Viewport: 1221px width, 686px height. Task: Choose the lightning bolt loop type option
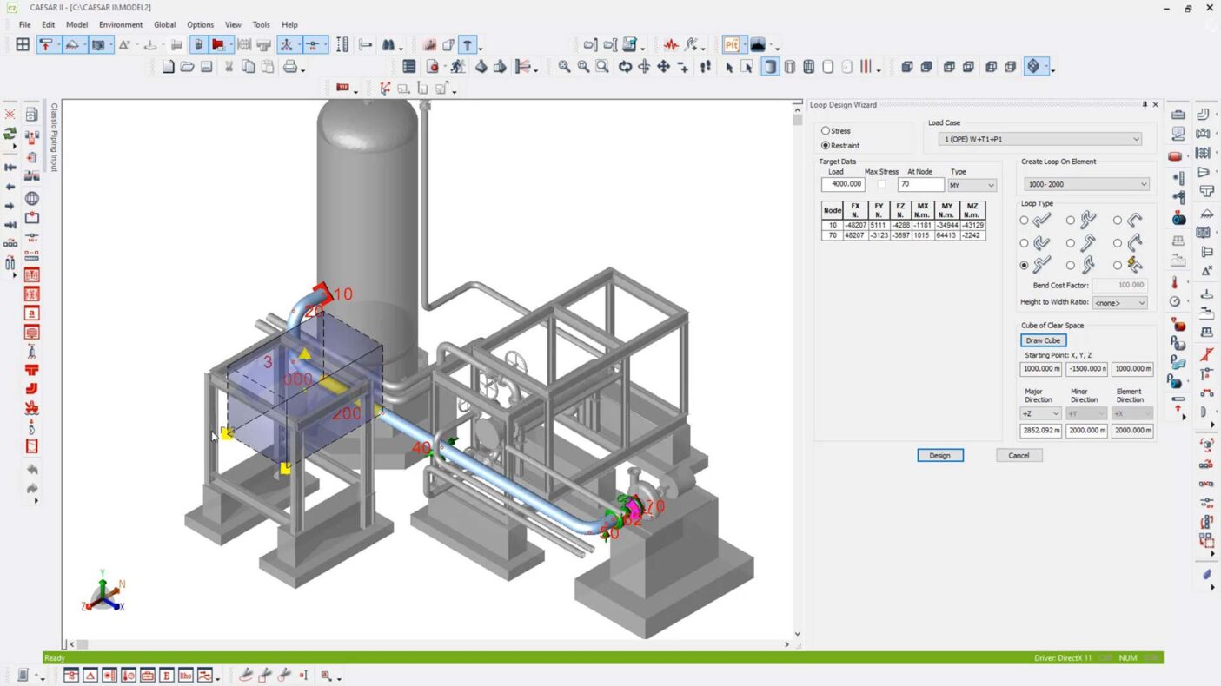pyautogui.click(x=1118, y=266)
